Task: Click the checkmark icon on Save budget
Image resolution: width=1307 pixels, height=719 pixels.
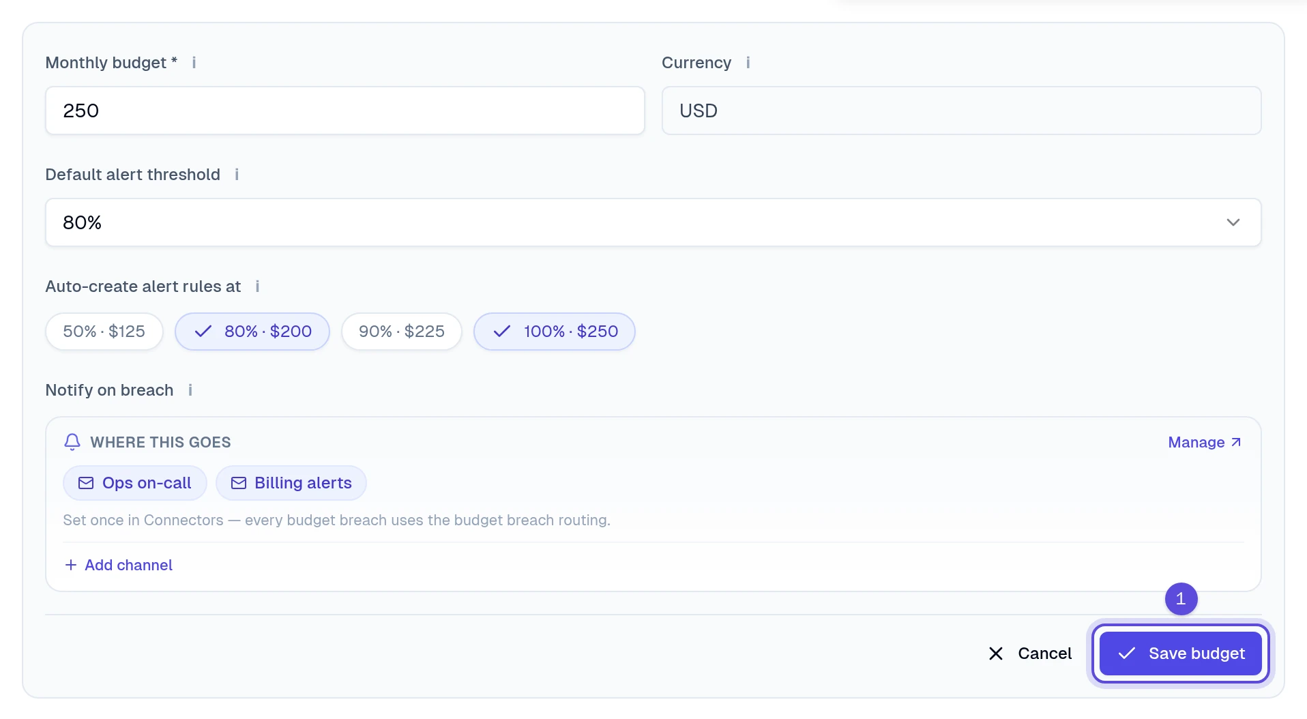Action: (1127, 654)
